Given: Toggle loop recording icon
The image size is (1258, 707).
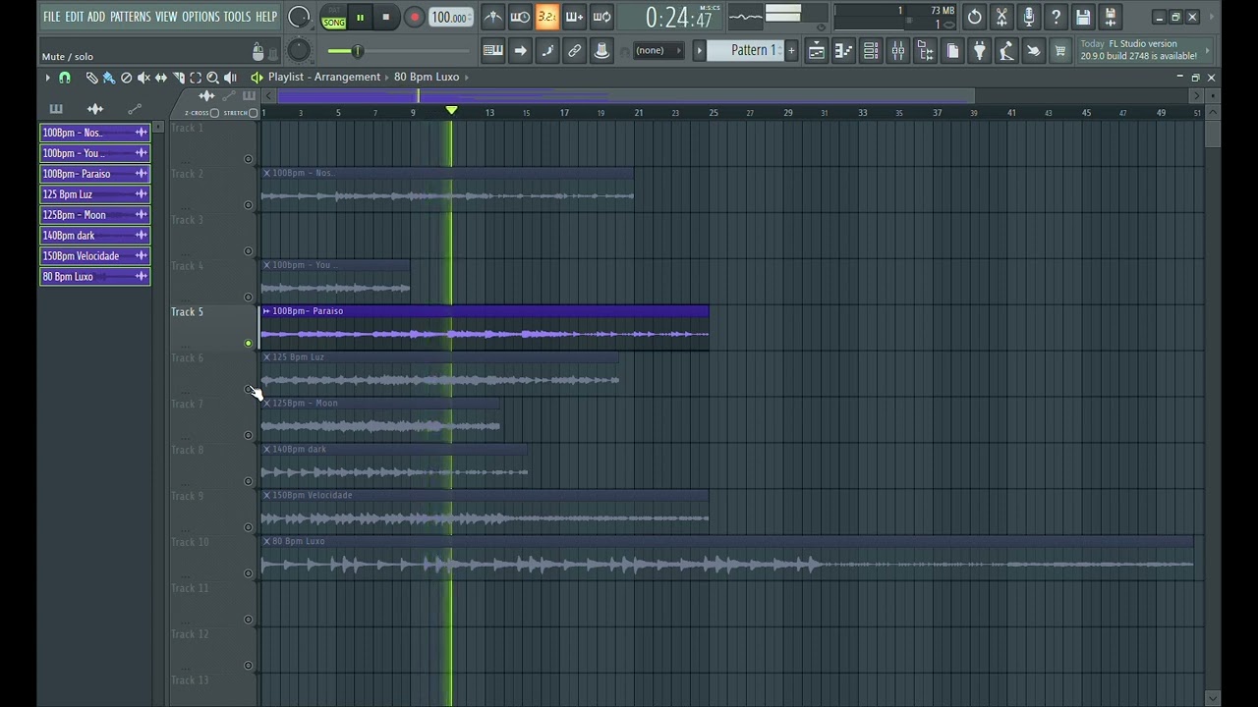Looking at the screenshot, I should pos(601,17).
